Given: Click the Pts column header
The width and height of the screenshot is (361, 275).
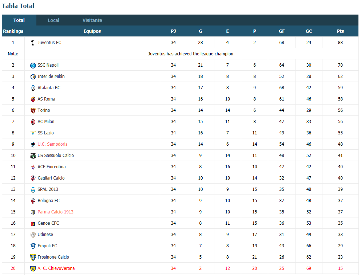Looking at the screenshot, I should 340,31.
